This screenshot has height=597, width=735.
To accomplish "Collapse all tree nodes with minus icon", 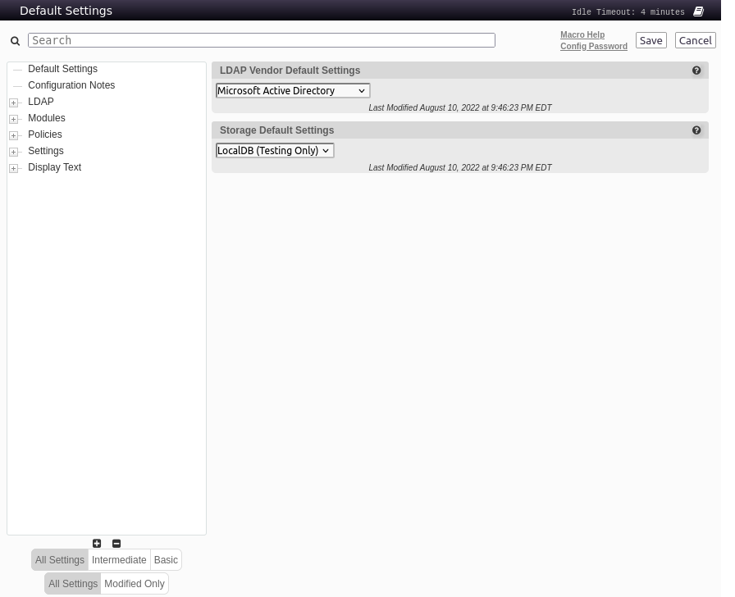I will coord(116,544).
